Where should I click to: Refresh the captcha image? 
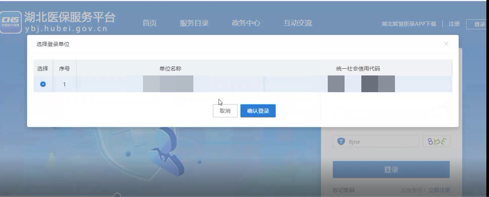(436, 141)
